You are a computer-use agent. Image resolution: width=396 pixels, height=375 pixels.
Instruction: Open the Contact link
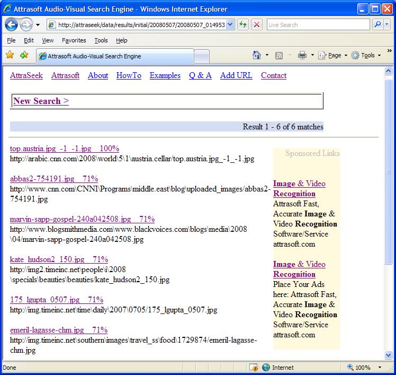[274, 75]
